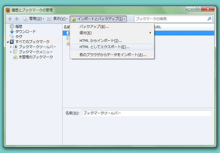Select ダウンロード in the sidebar
Image resolution: width=220 pixels, height=153 pixels.
25,31
